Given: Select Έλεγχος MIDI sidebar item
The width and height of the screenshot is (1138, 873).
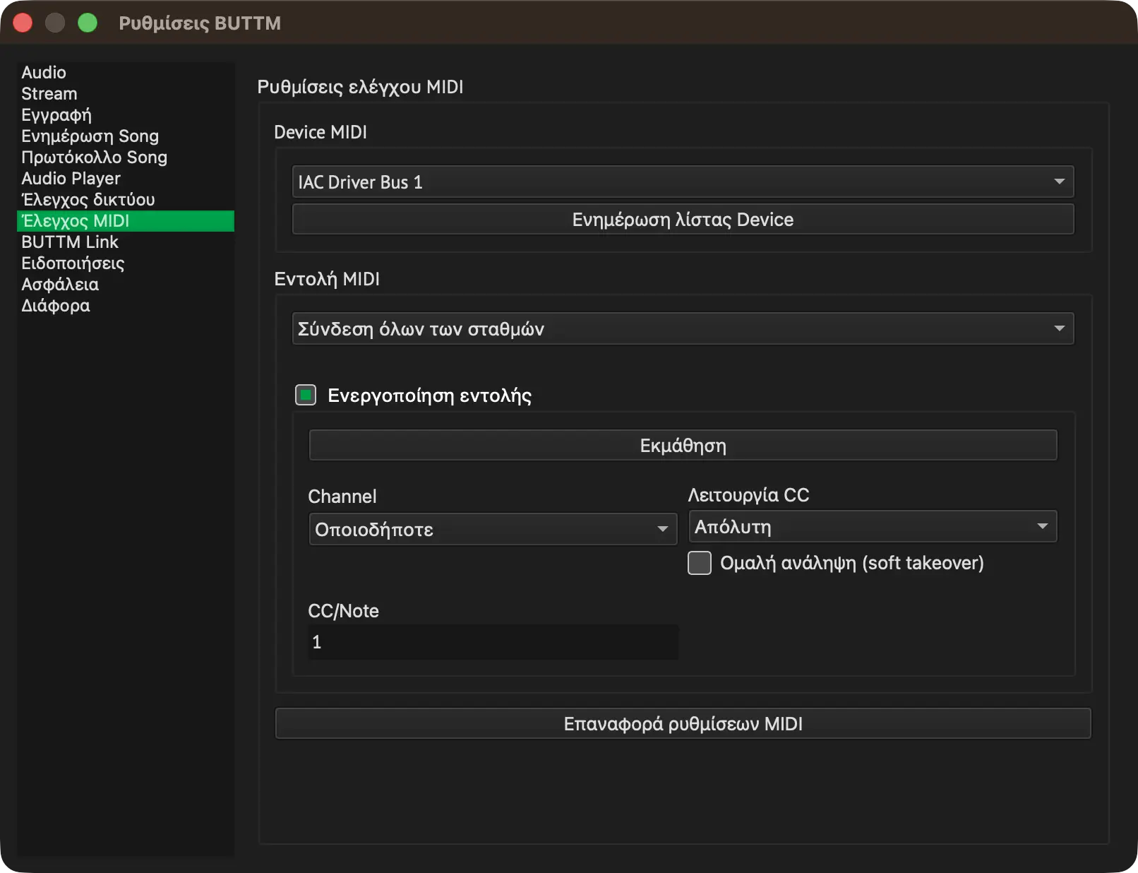Looking at the screenshot, I should (126, 221).
